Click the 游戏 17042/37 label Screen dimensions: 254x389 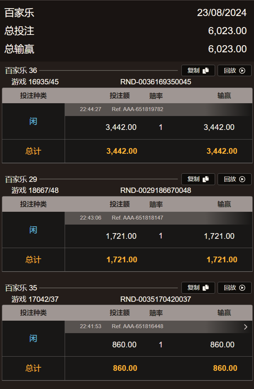(x=35, y=299)
